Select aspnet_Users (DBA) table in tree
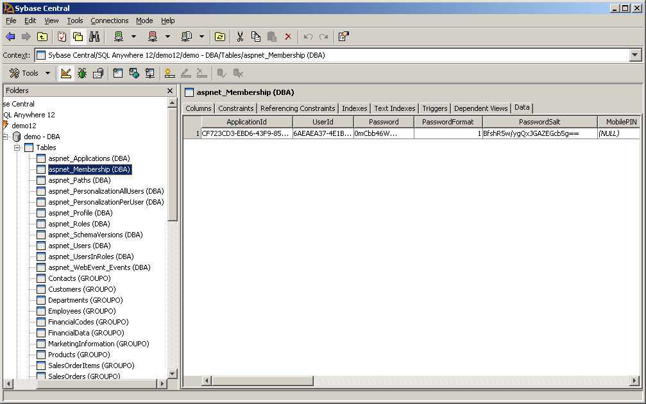Screen dimensions: 646x404 80,246
